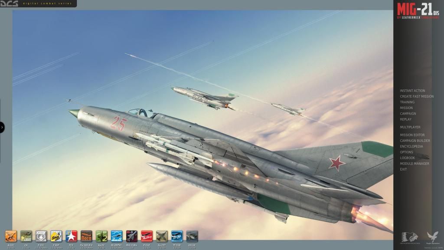Select the Fw 190 D-9 Dora icon

pyautogui.click(x=86, y=236)
